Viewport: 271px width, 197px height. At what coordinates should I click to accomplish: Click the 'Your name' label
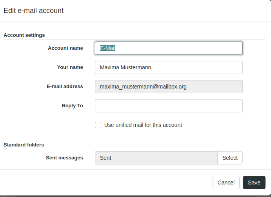click(70, 67)
